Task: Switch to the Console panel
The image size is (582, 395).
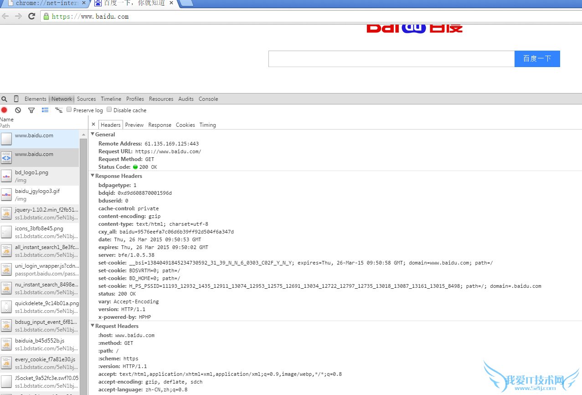Action: tap(208, 99)
